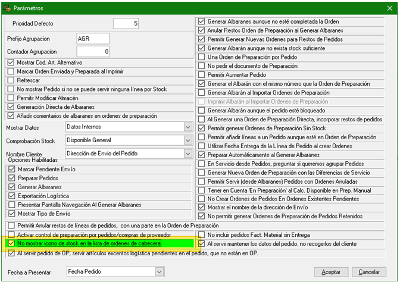Uncheck Marcar Pendiente Envío

[x=12, y=170]
